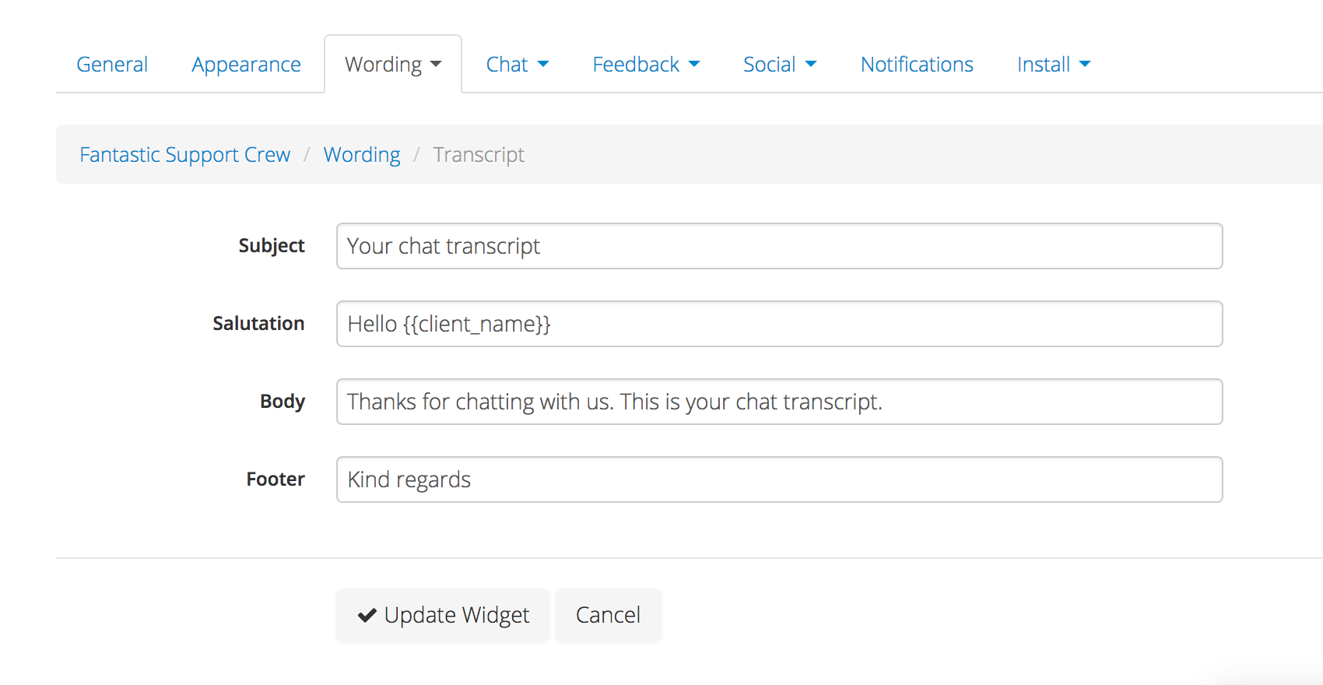
Task: Focus the Subject input field
Action: [x=779, y=246]
